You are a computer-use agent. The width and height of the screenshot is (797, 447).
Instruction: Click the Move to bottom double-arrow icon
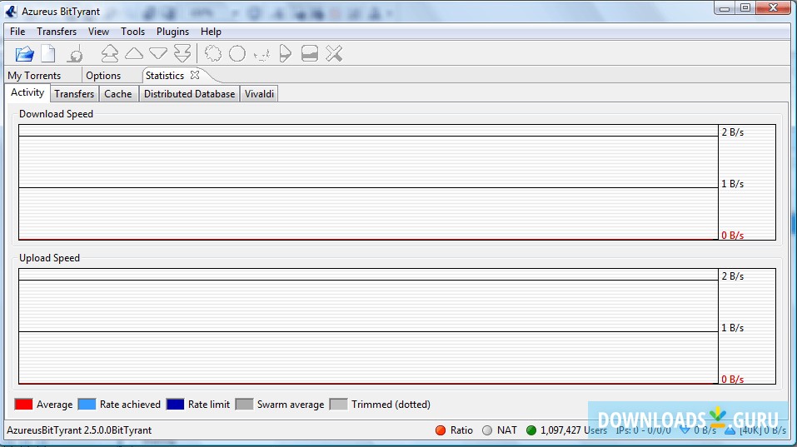click(182, 53)
